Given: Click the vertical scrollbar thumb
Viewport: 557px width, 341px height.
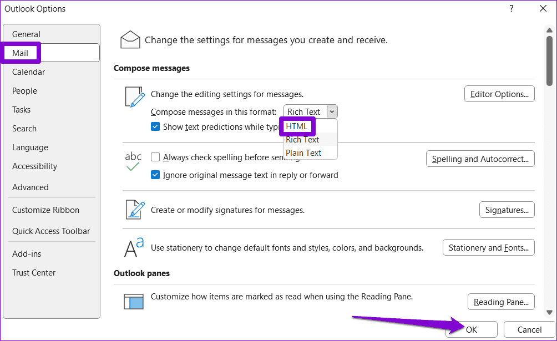Looking at the screenshot, I should [550, 61].
